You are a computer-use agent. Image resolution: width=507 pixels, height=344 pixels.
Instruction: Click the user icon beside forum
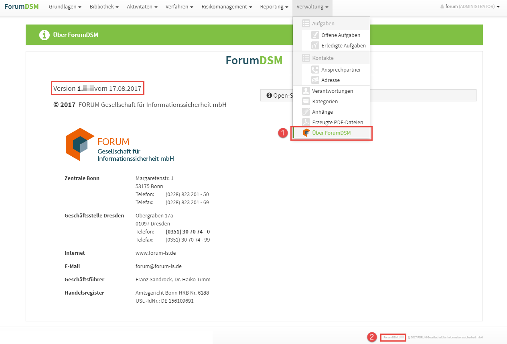[442, 7]
